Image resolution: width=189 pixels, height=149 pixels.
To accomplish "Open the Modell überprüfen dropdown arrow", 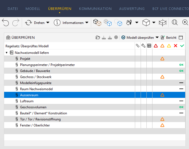I will (x=157, y=37).
